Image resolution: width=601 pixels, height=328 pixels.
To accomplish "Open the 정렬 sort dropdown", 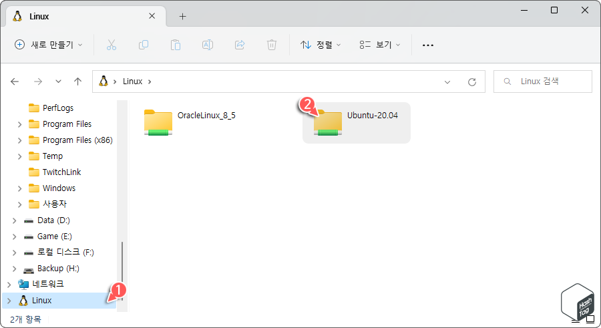I will point(321,45).
